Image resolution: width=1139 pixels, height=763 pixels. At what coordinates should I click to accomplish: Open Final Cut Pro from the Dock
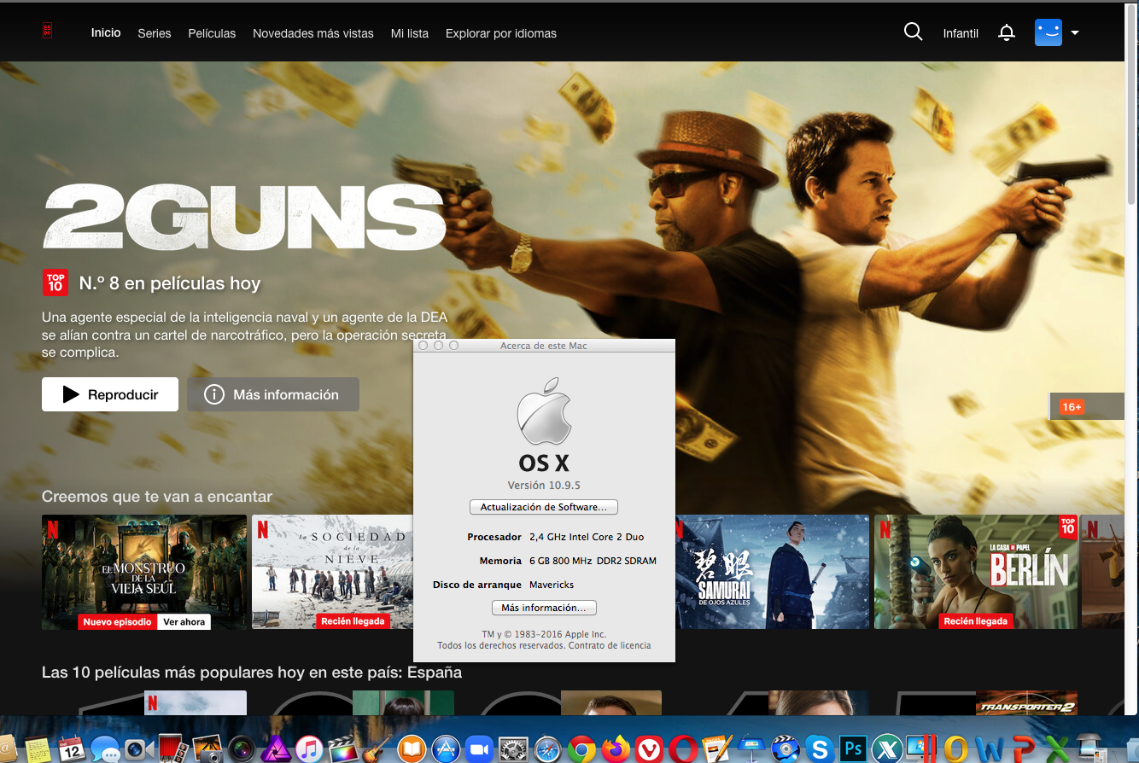click(342, 748)
